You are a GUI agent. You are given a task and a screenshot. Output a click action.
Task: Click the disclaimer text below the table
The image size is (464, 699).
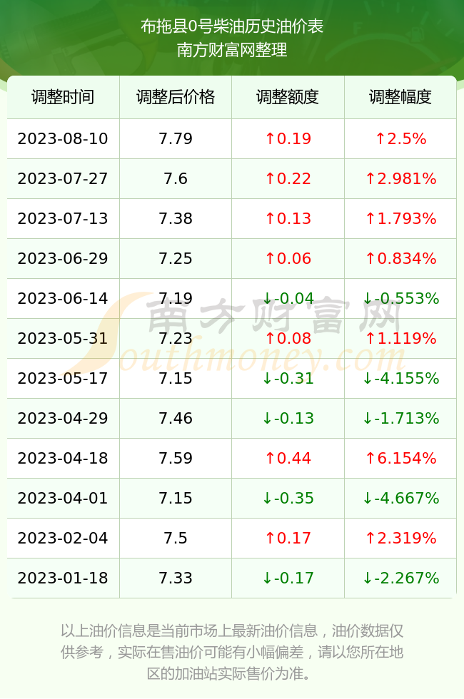coord(232,652)
